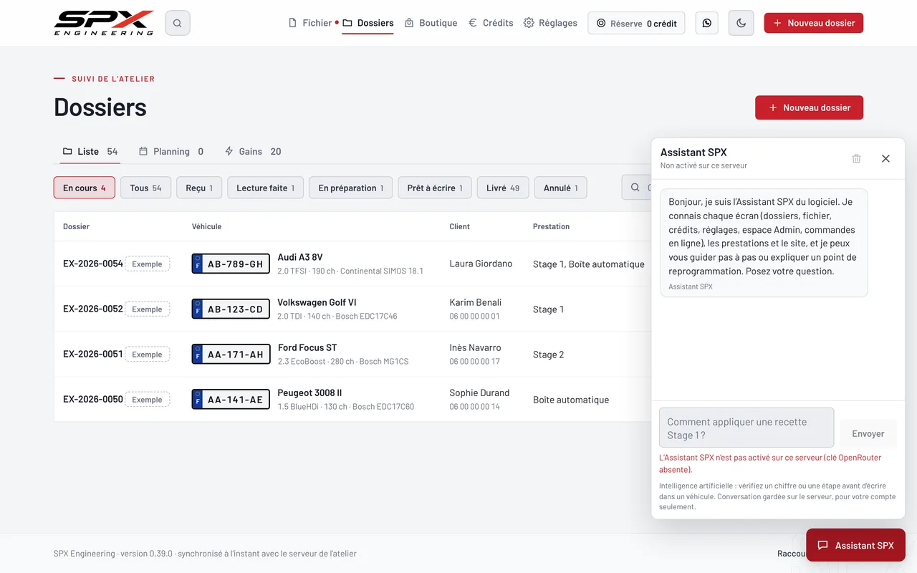Screen dimensions: 917x573
Task: Open dossier EX-2026-0051
Action: 93,354
